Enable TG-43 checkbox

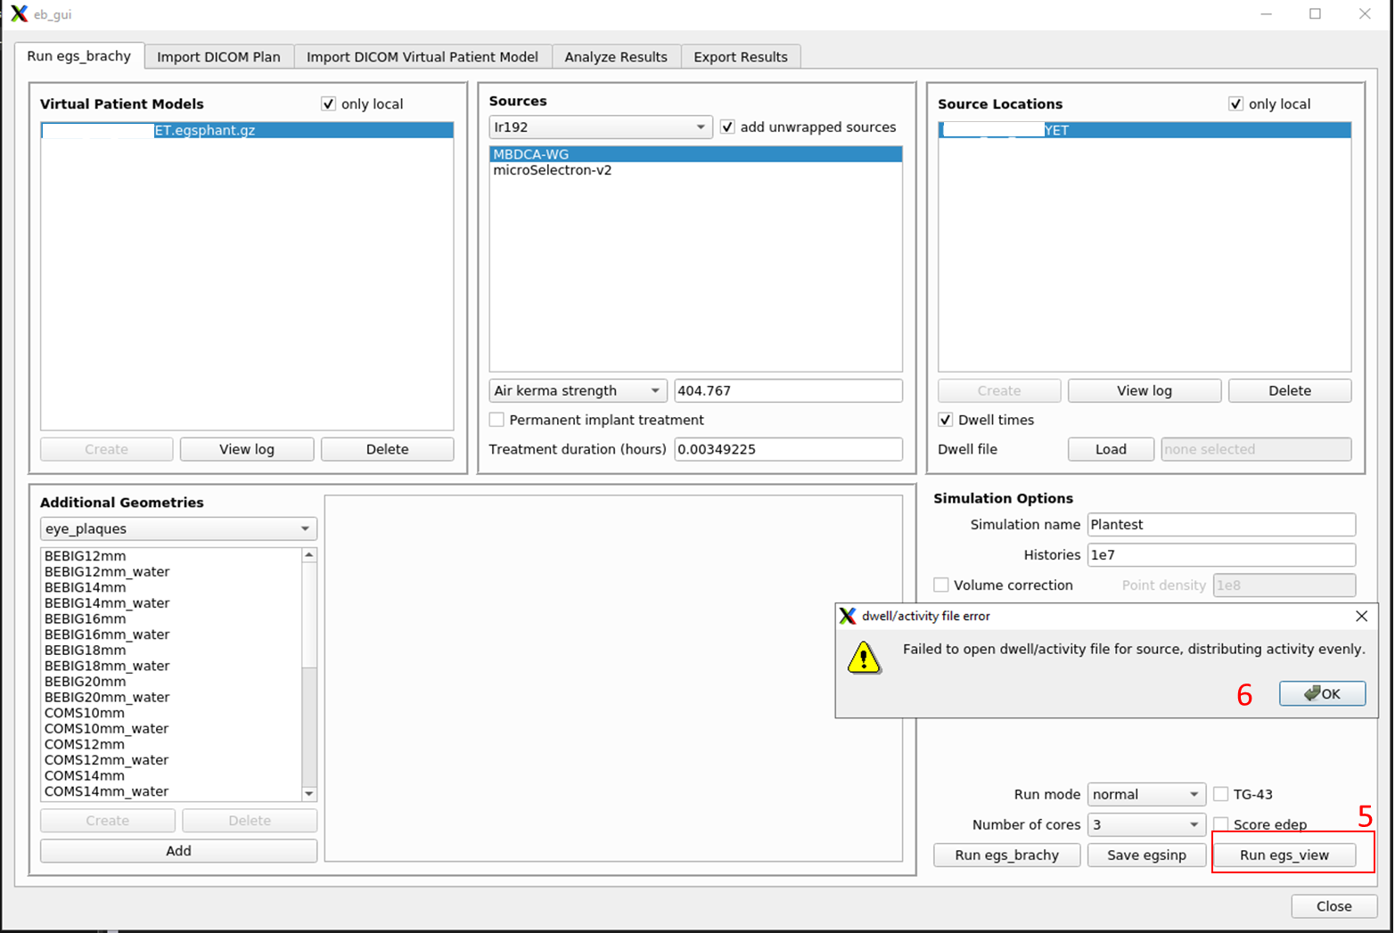[x=1220, y=794]
